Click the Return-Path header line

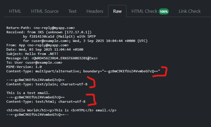pyautogui.click(x=41, y=28)
